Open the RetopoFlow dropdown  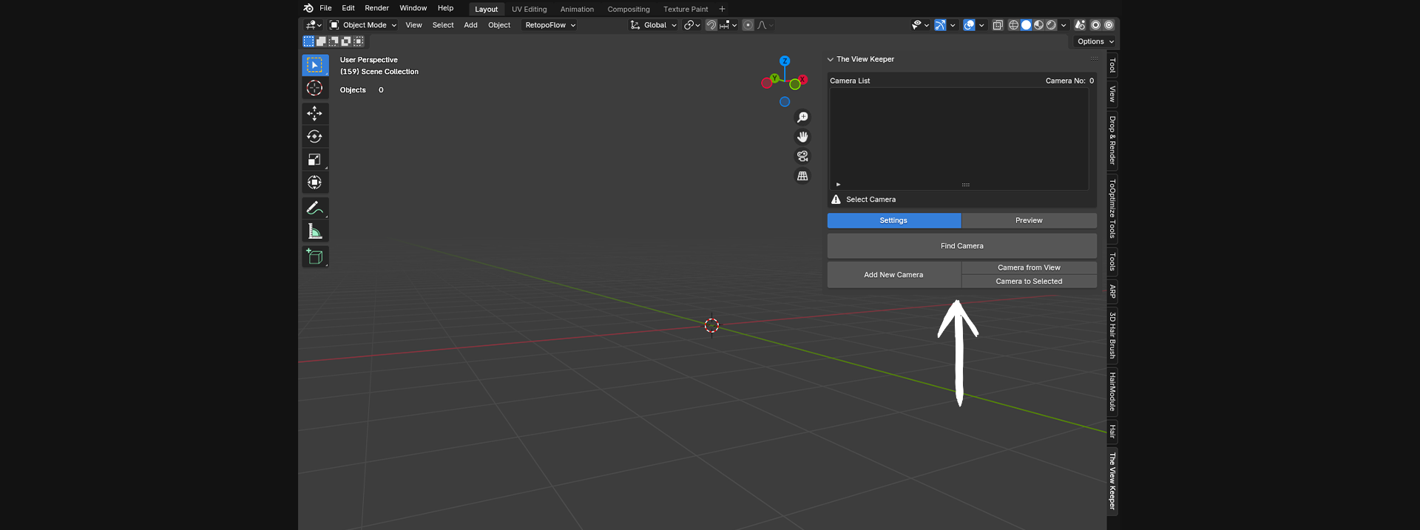tap(550, 25)
